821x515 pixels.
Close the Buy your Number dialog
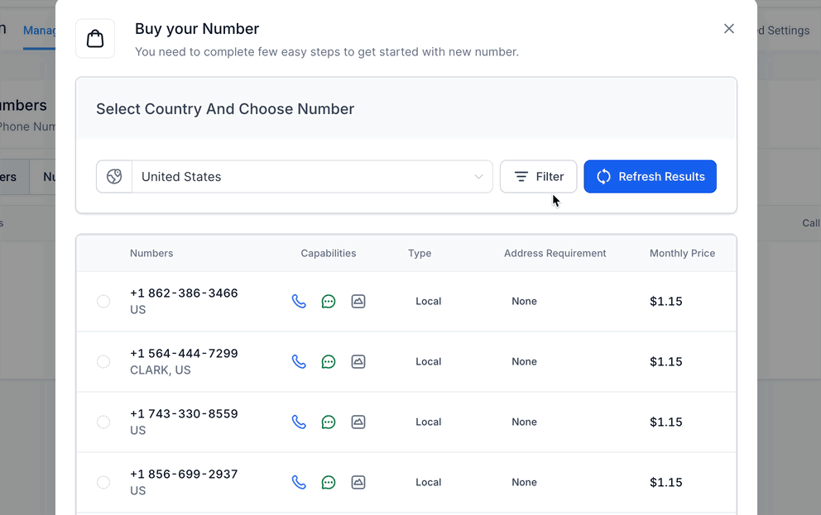coord(729,29)
